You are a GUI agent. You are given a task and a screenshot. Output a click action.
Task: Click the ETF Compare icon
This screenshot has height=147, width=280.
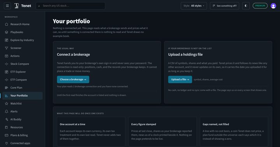[x=7, y=80]
